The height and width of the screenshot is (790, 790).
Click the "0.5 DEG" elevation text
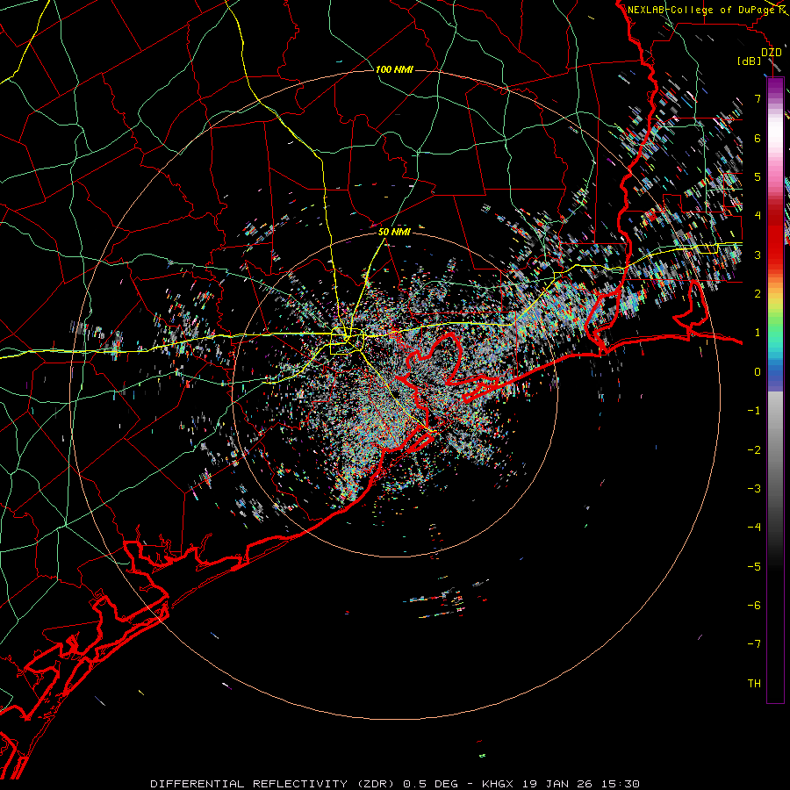[430, 784]
